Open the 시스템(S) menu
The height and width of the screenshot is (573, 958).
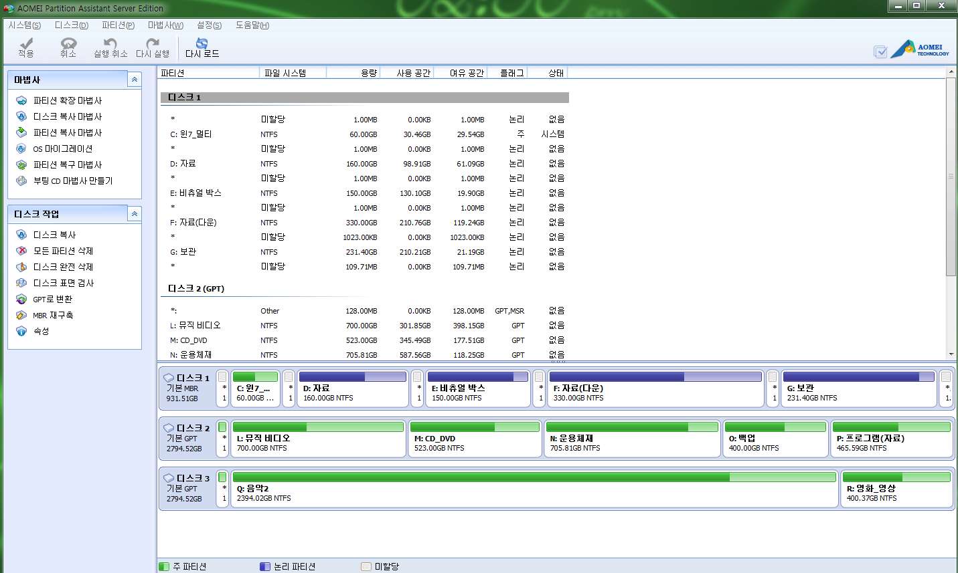tap(25, 25)
